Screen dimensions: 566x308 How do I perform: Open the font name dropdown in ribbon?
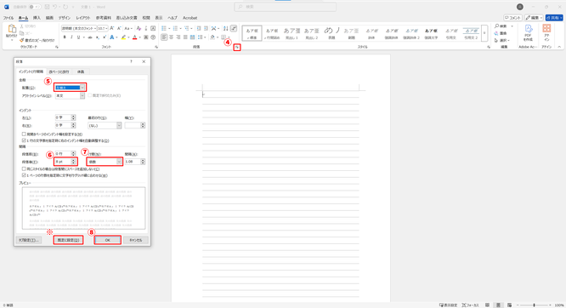(95, 28)
